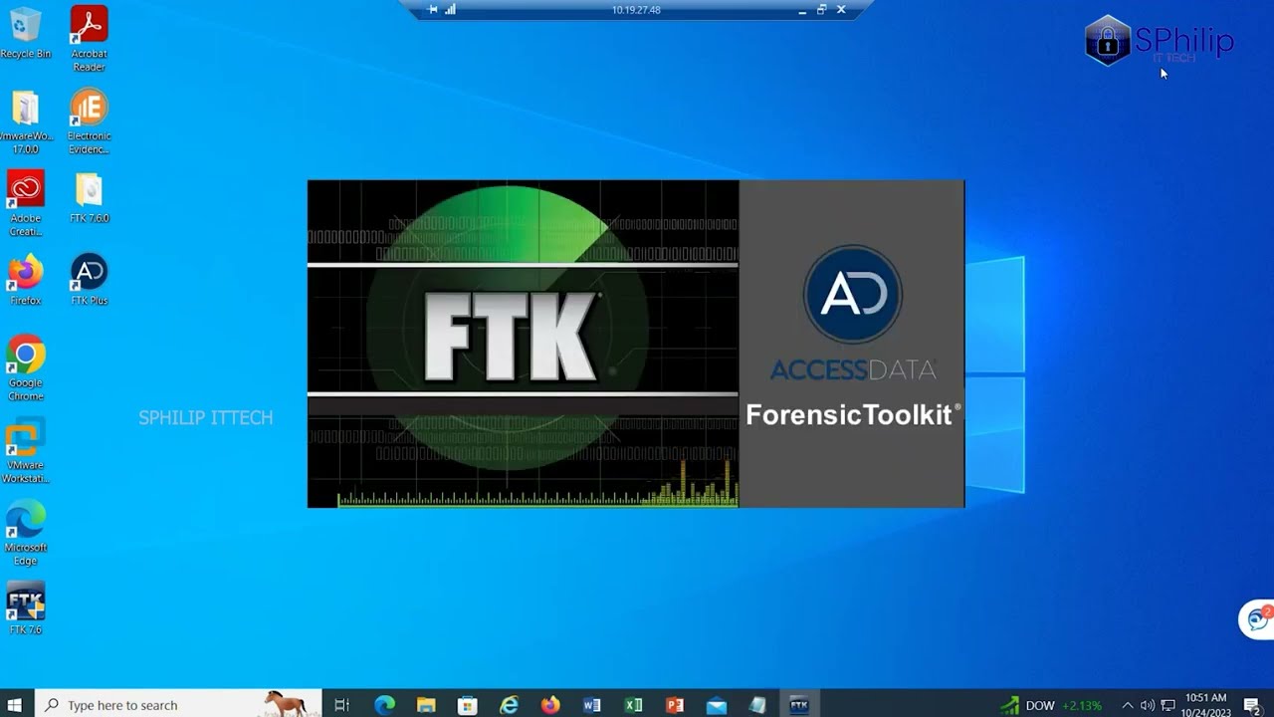
Task: Open the Electronic Evidence desktop shortcut
Action: [x=89, y=121]
